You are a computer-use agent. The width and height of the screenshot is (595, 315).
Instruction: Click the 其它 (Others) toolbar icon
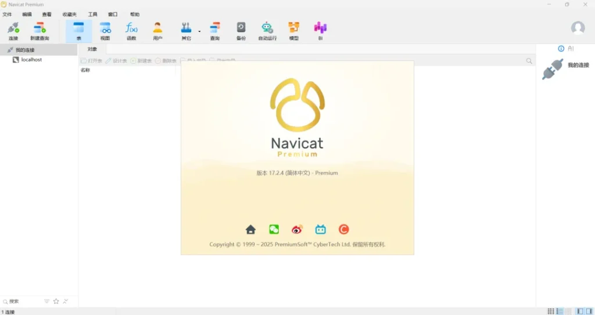point(186,31)
